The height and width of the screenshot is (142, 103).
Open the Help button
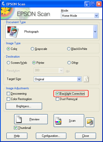pos(17,136)
